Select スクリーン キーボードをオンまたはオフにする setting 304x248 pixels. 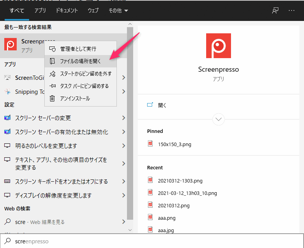coord(61,181)
